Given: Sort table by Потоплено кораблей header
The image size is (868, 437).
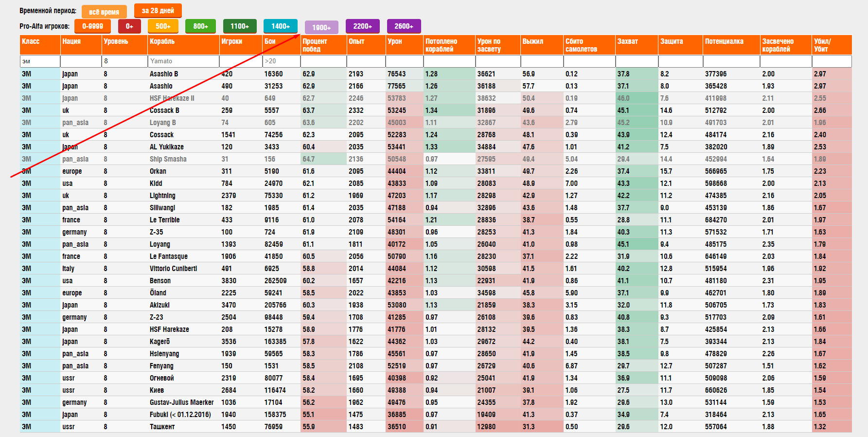Looking at the screenshot, I should click(449, 45).
